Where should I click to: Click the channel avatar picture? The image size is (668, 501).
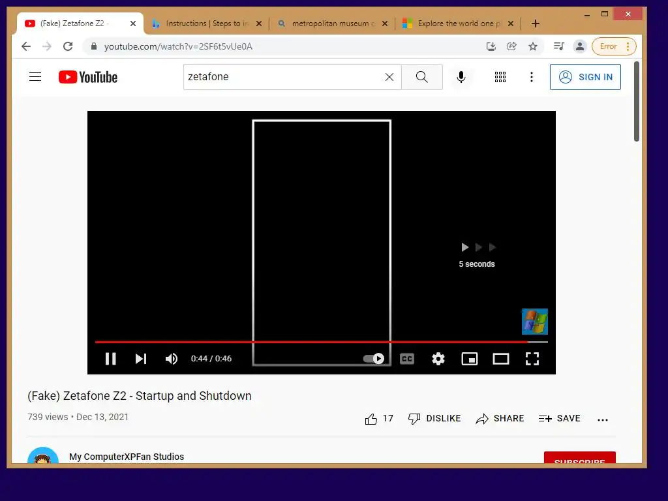[42, 456]
